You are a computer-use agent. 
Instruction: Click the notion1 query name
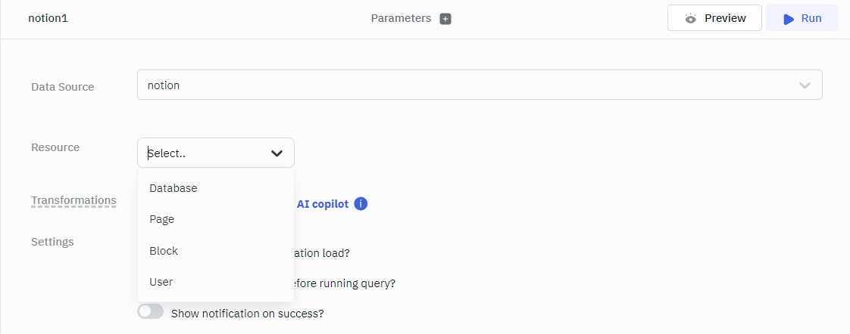tap(48, 18)
